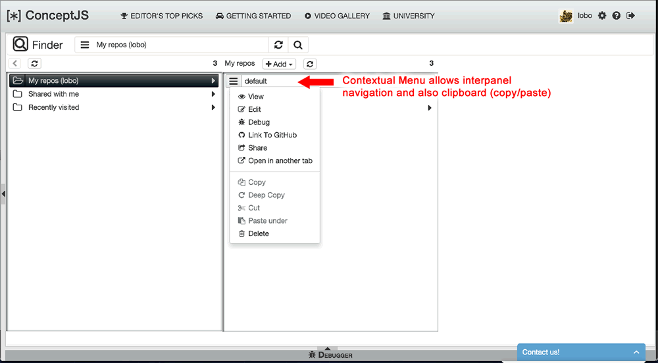Open Editor's Top Picks

pos(162,16)
